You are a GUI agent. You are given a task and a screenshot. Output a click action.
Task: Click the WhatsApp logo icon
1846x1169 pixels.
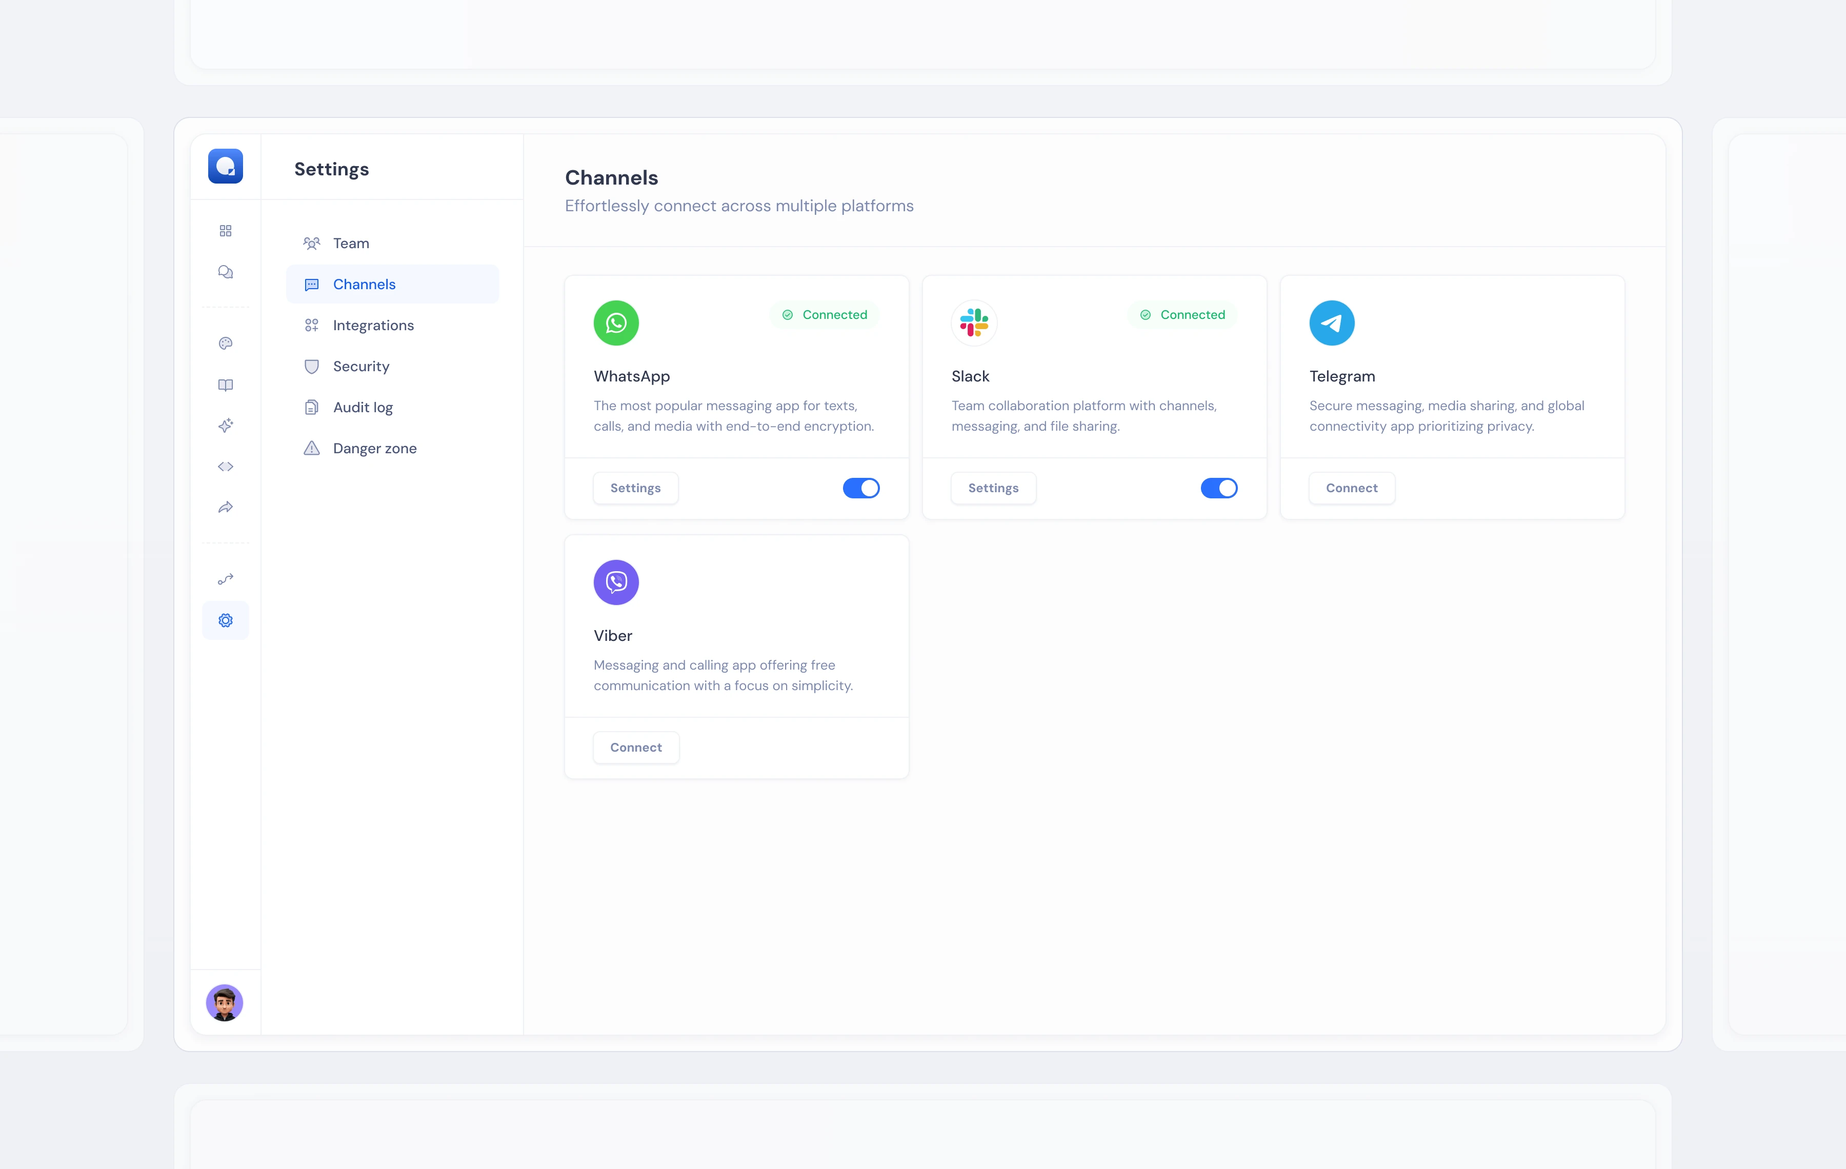(x=616, y=323)
